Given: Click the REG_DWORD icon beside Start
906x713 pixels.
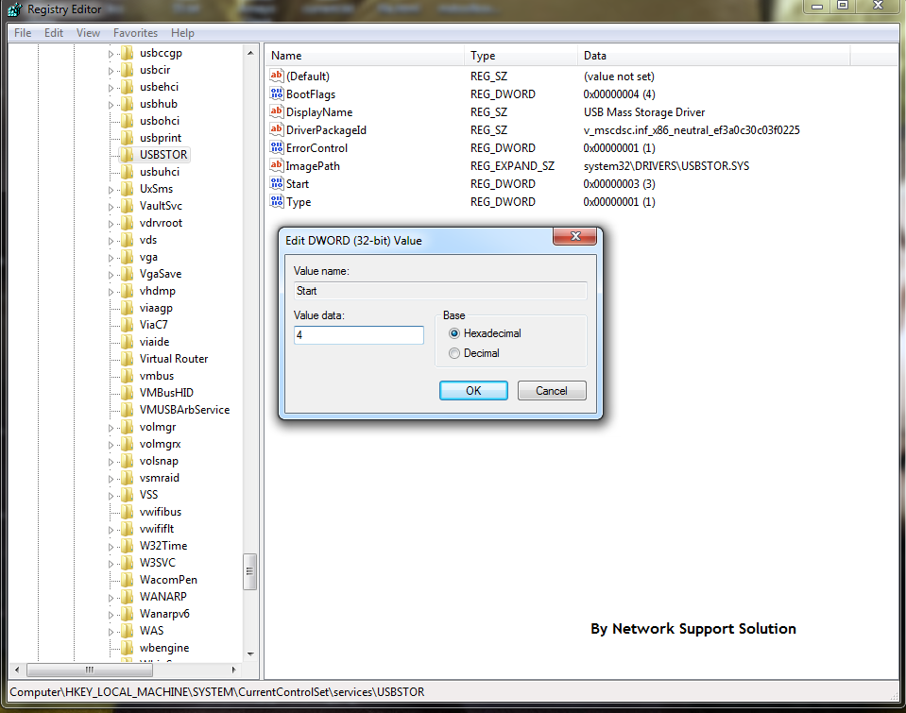Looking at the screenshot, I should coord(278,183).
